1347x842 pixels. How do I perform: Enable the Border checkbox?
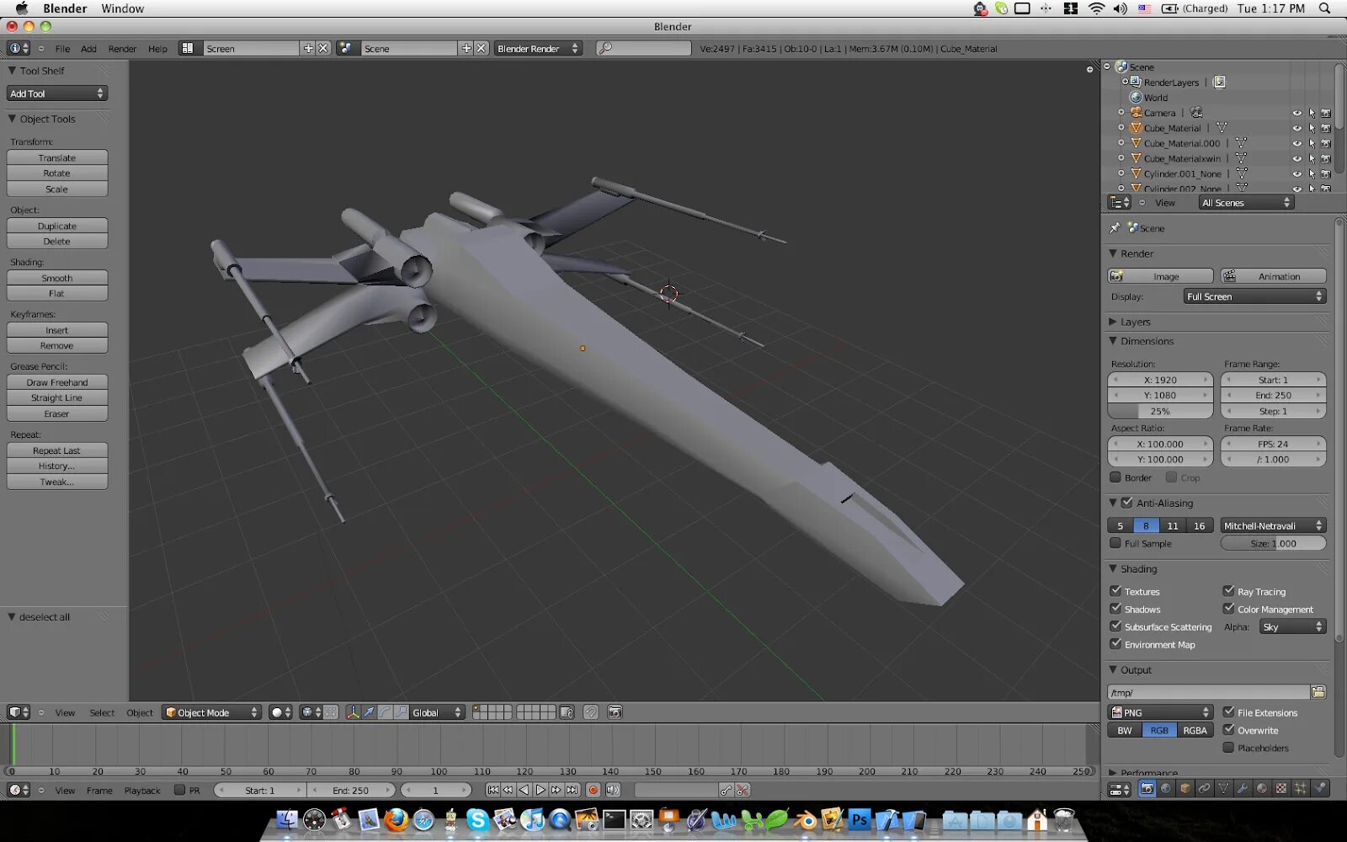(1115, 477)
